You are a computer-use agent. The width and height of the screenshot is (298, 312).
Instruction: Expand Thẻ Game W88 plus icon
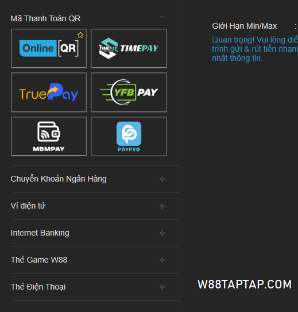coord(162,260)
